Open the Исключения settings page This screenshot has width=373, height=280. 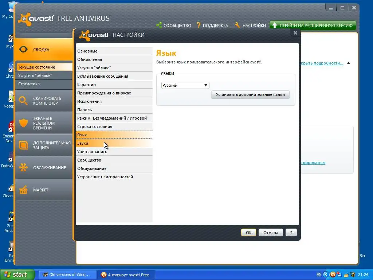point(114,101)
